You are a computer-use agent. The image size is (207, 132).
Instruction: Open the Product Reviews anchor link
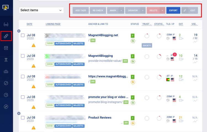click(x=100, y=118)
